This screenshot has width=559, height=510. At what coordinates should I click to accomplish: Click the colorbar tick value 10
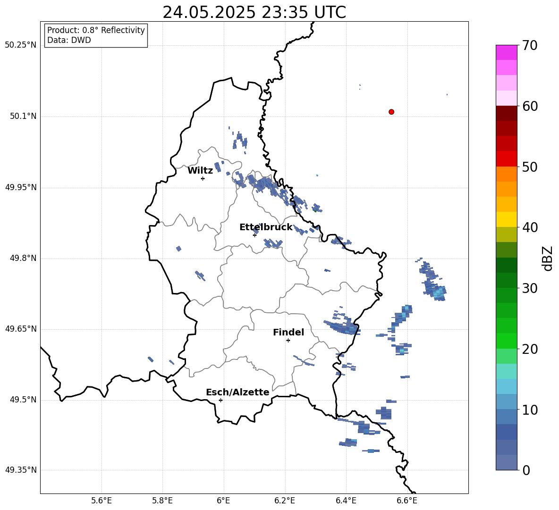530,410
